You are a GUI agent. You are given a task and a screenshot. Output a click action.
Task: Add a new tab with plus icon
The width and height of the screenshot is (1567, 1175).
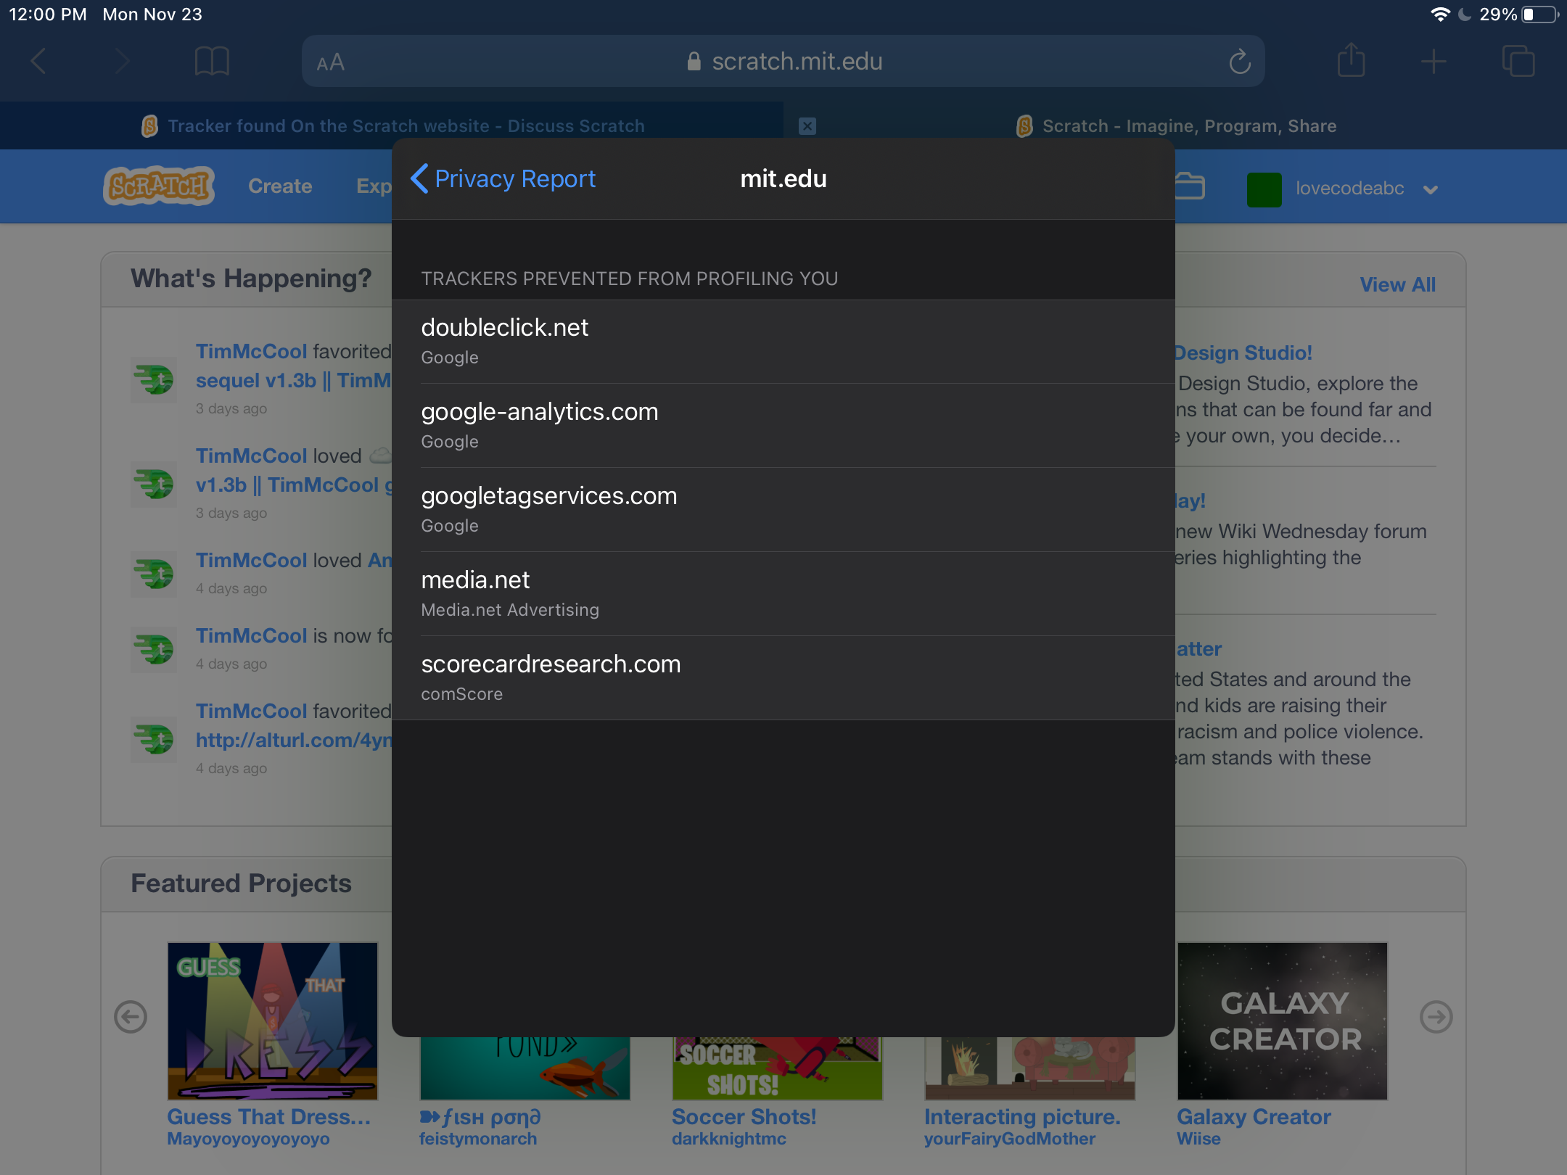(1434, 62)
